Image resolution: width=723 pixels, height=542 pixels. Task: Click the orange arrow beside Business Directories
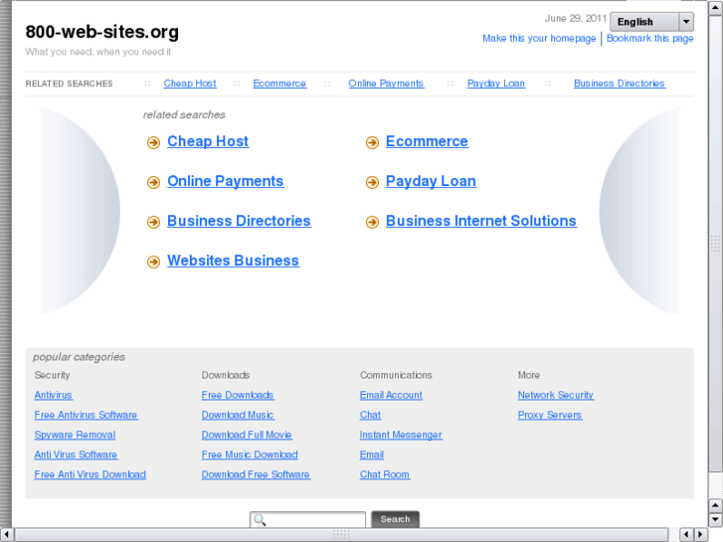point(153,222)
